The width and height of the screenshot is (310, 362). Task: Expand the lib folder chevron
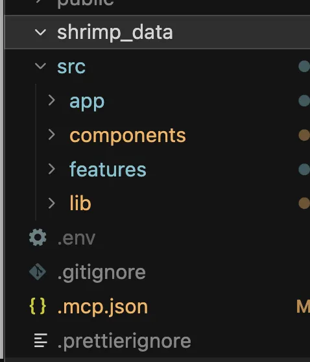pos(52,203)
